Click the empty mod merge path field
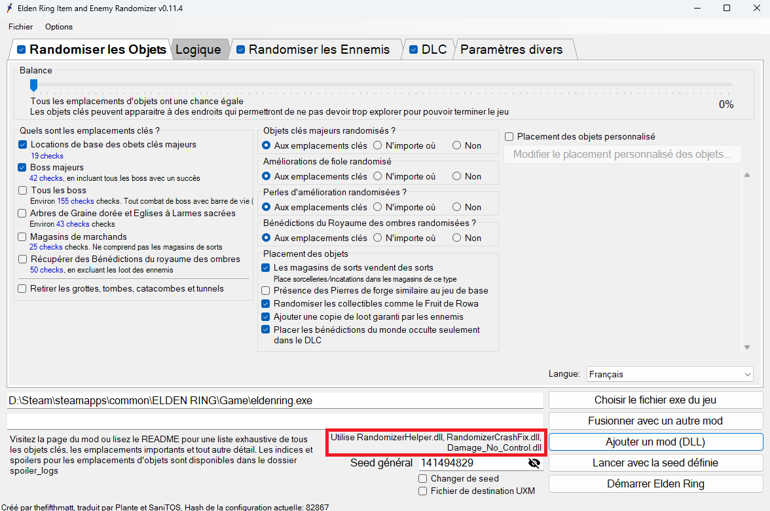The height and width of the screenshot is (511, 770). [275, 421]
